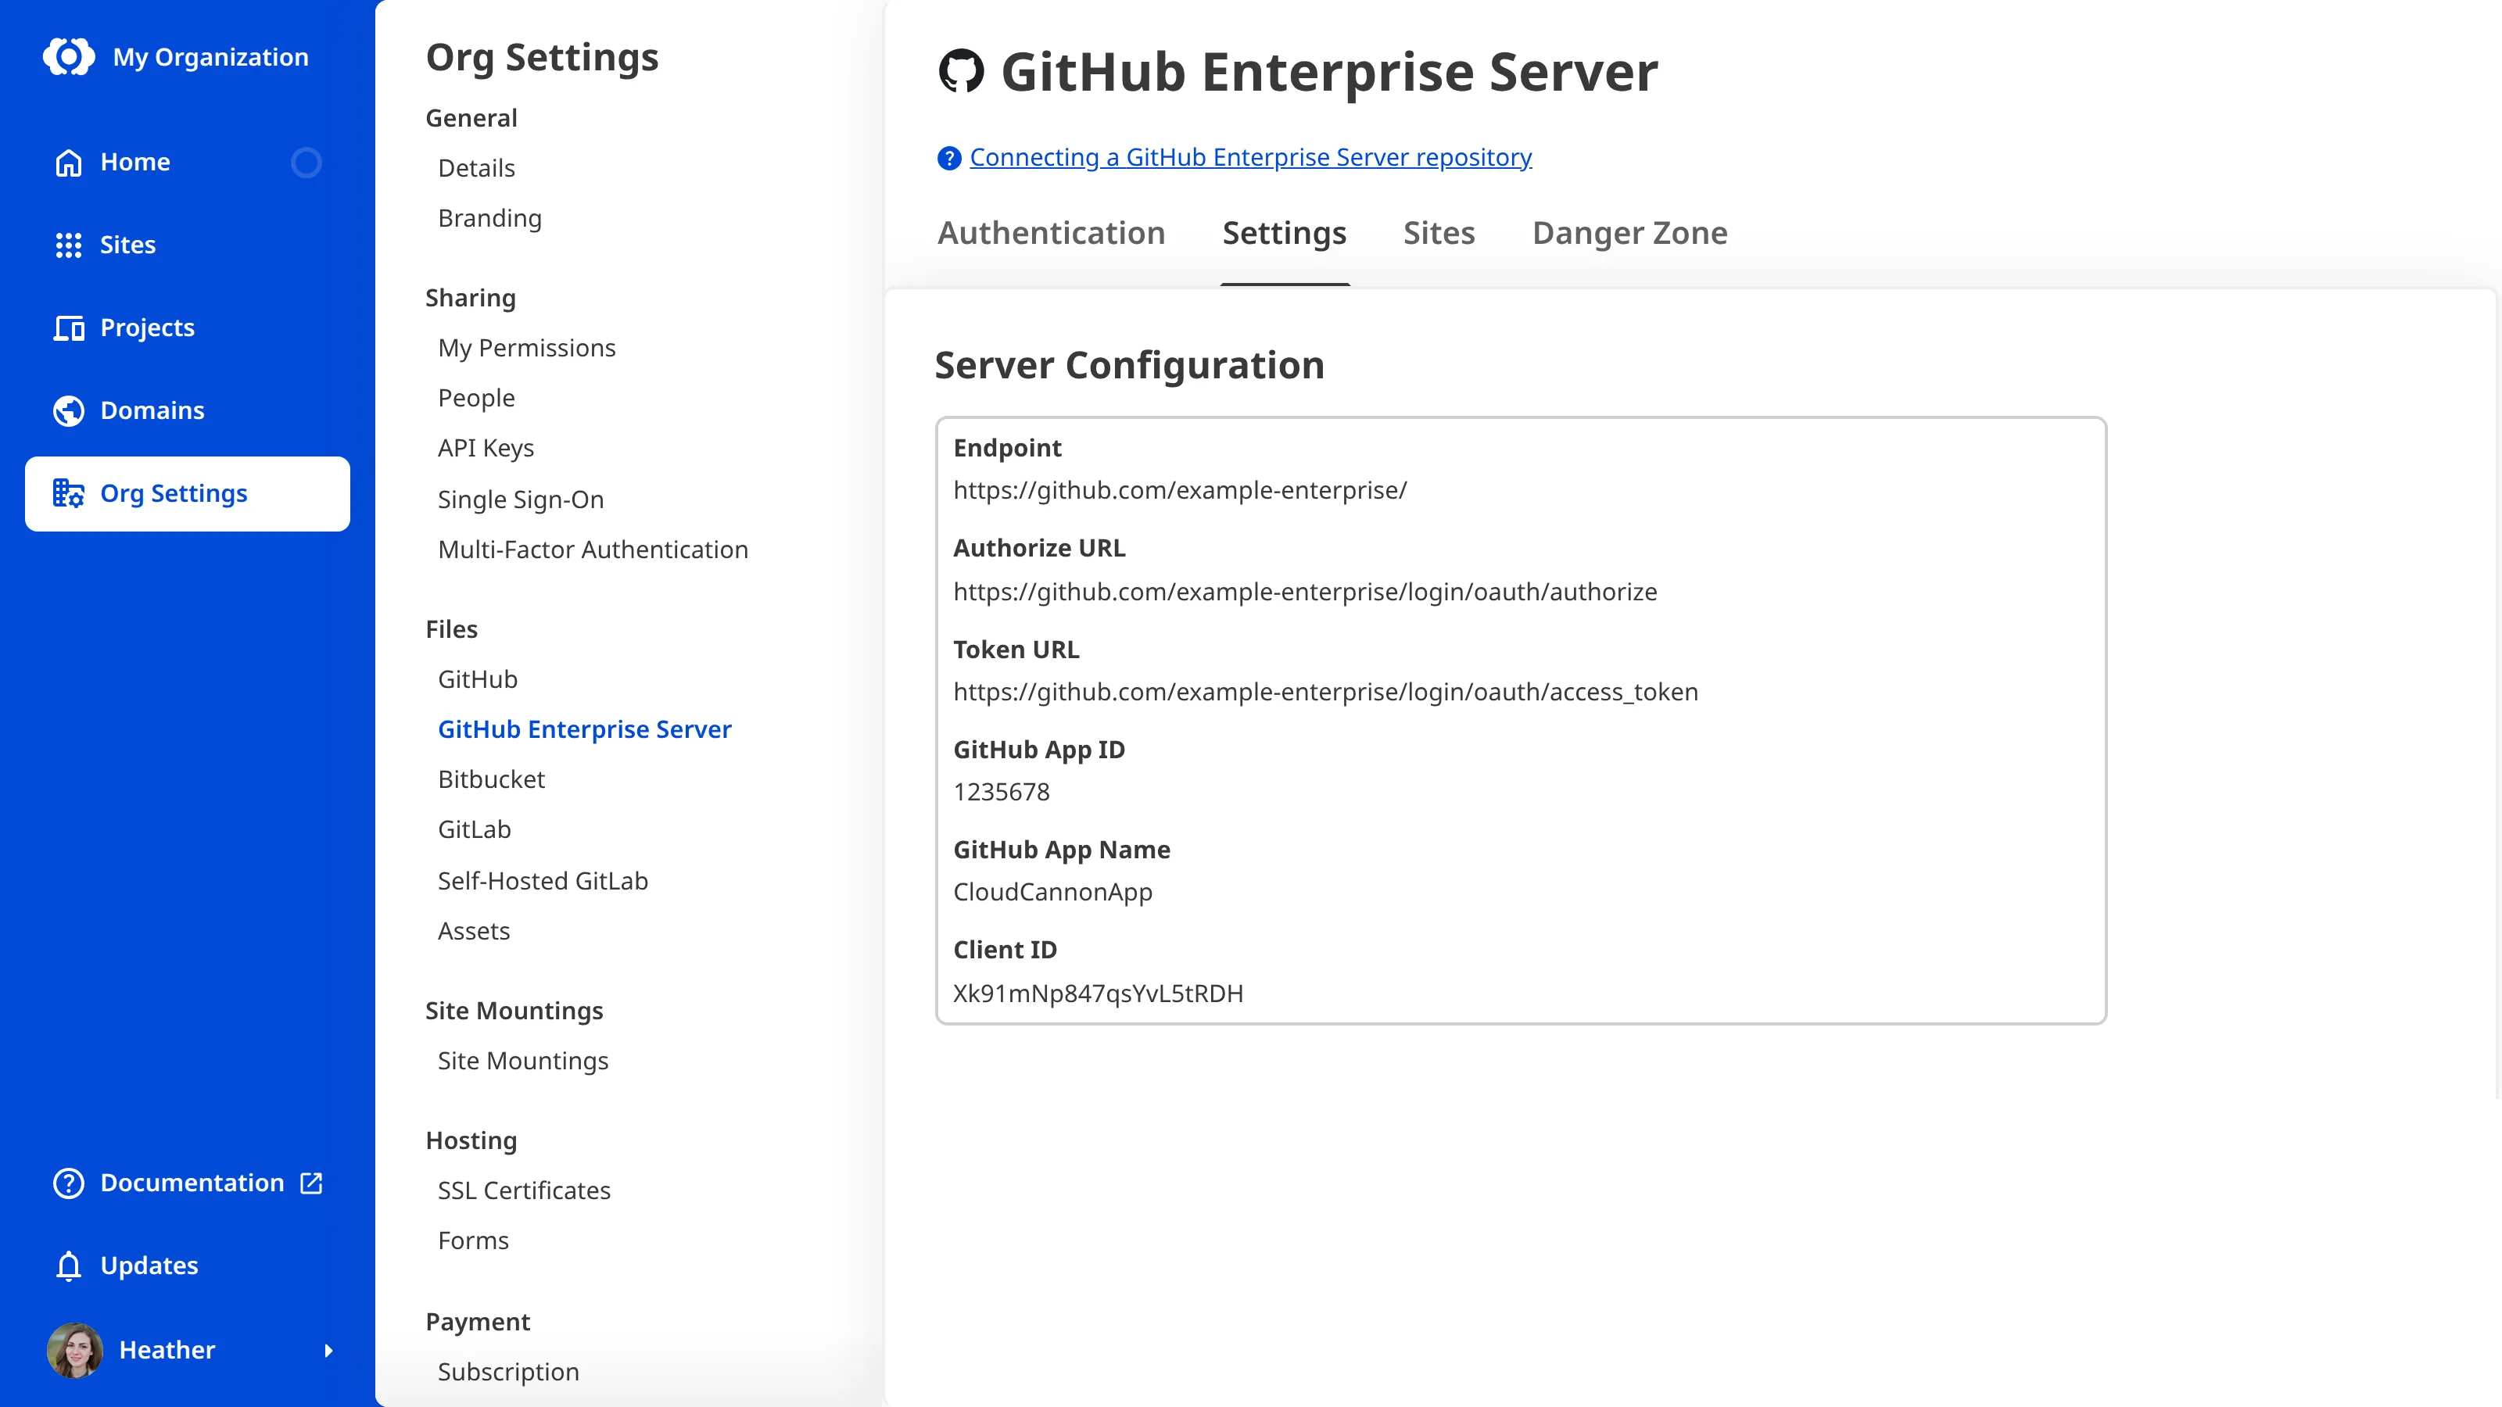
Task: Click the GitHub App ID value 1235678
Action: point(1002,791)
